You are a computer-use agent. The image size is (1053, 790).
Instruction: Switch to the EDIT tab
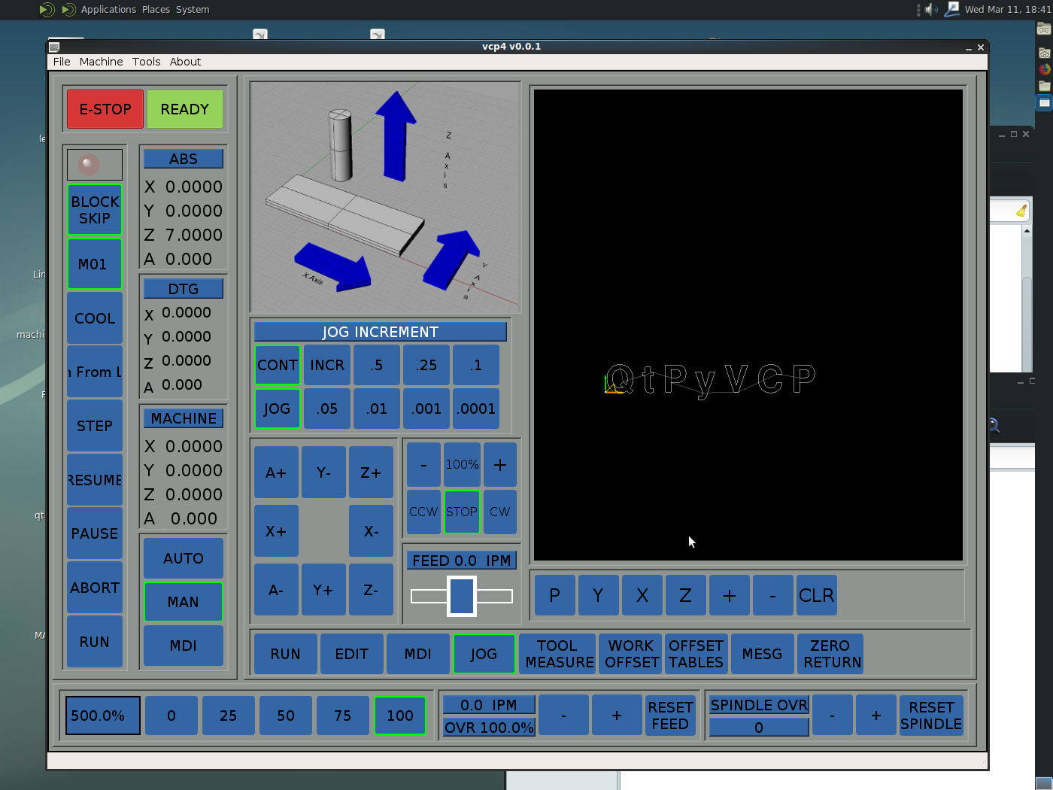(x=352, y=654)
